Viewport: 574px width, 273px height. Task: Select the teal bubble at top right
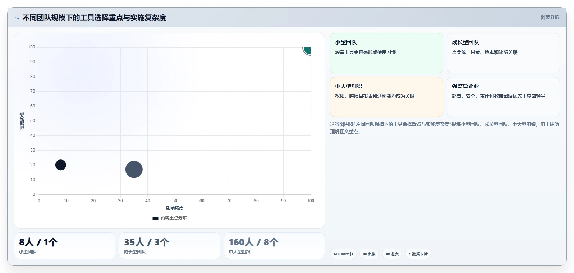(x=307, y=50)
